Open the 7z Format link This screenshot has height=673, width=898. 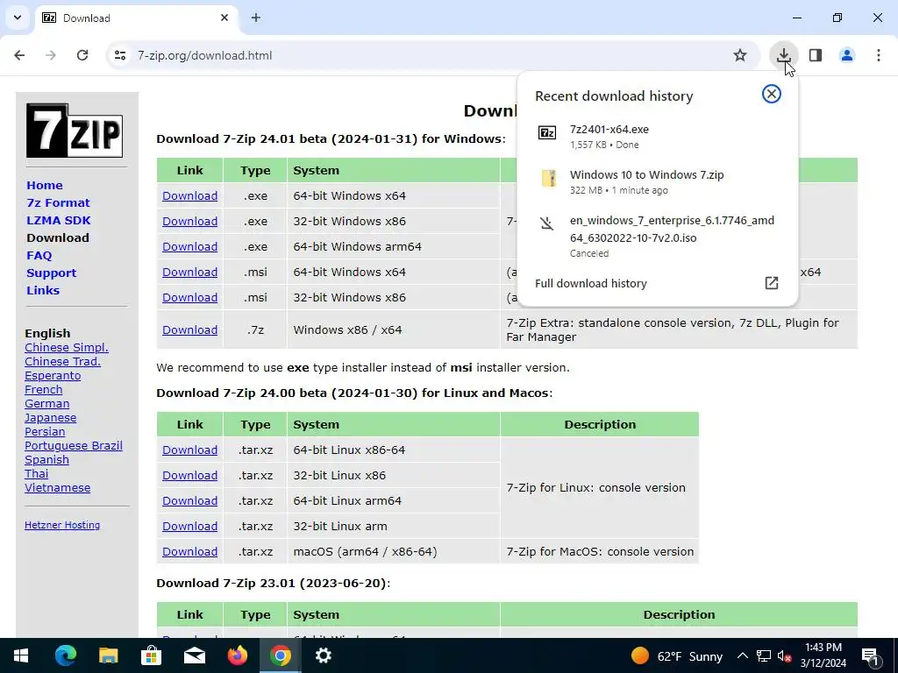[58, 202]
